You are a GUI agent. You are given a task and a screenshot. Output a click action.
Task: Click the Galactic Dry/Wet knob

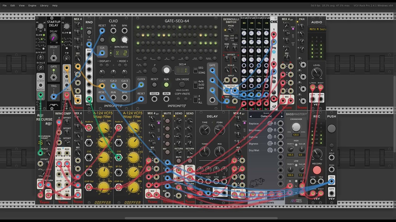click(270, 150)
